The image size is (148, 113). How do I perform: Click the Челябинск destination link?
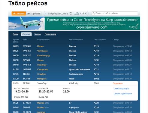[42, 51]
